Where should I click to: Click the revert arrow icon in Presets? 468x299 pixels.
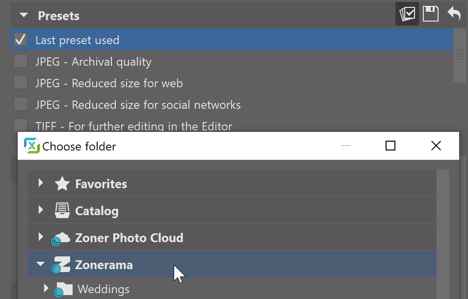[454, 14]
